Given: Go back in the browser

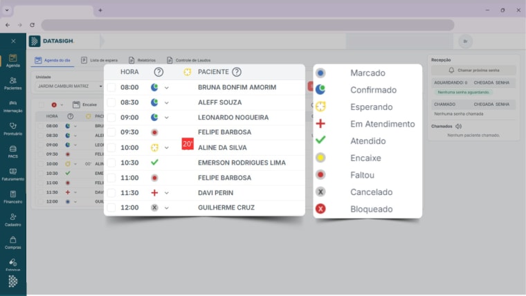Looking at the screenshot, I should coord(8,25).
